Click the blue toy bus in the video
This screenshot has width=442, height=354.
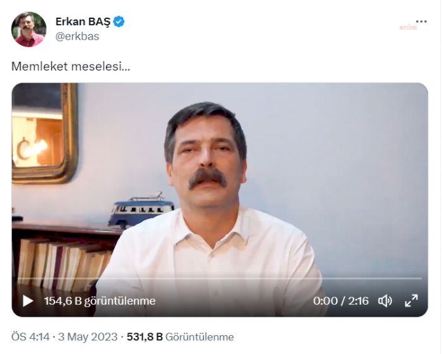point(141,210)
